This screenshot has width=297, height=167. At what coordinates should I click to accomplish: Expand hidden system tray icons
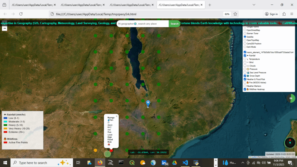pos(242,163)
